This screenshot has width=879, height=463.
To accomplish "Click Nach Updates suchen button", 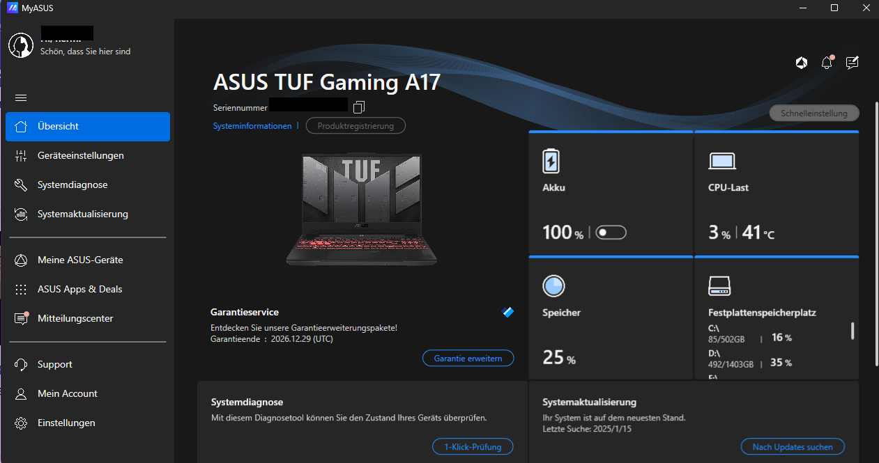I will [793, 446].
